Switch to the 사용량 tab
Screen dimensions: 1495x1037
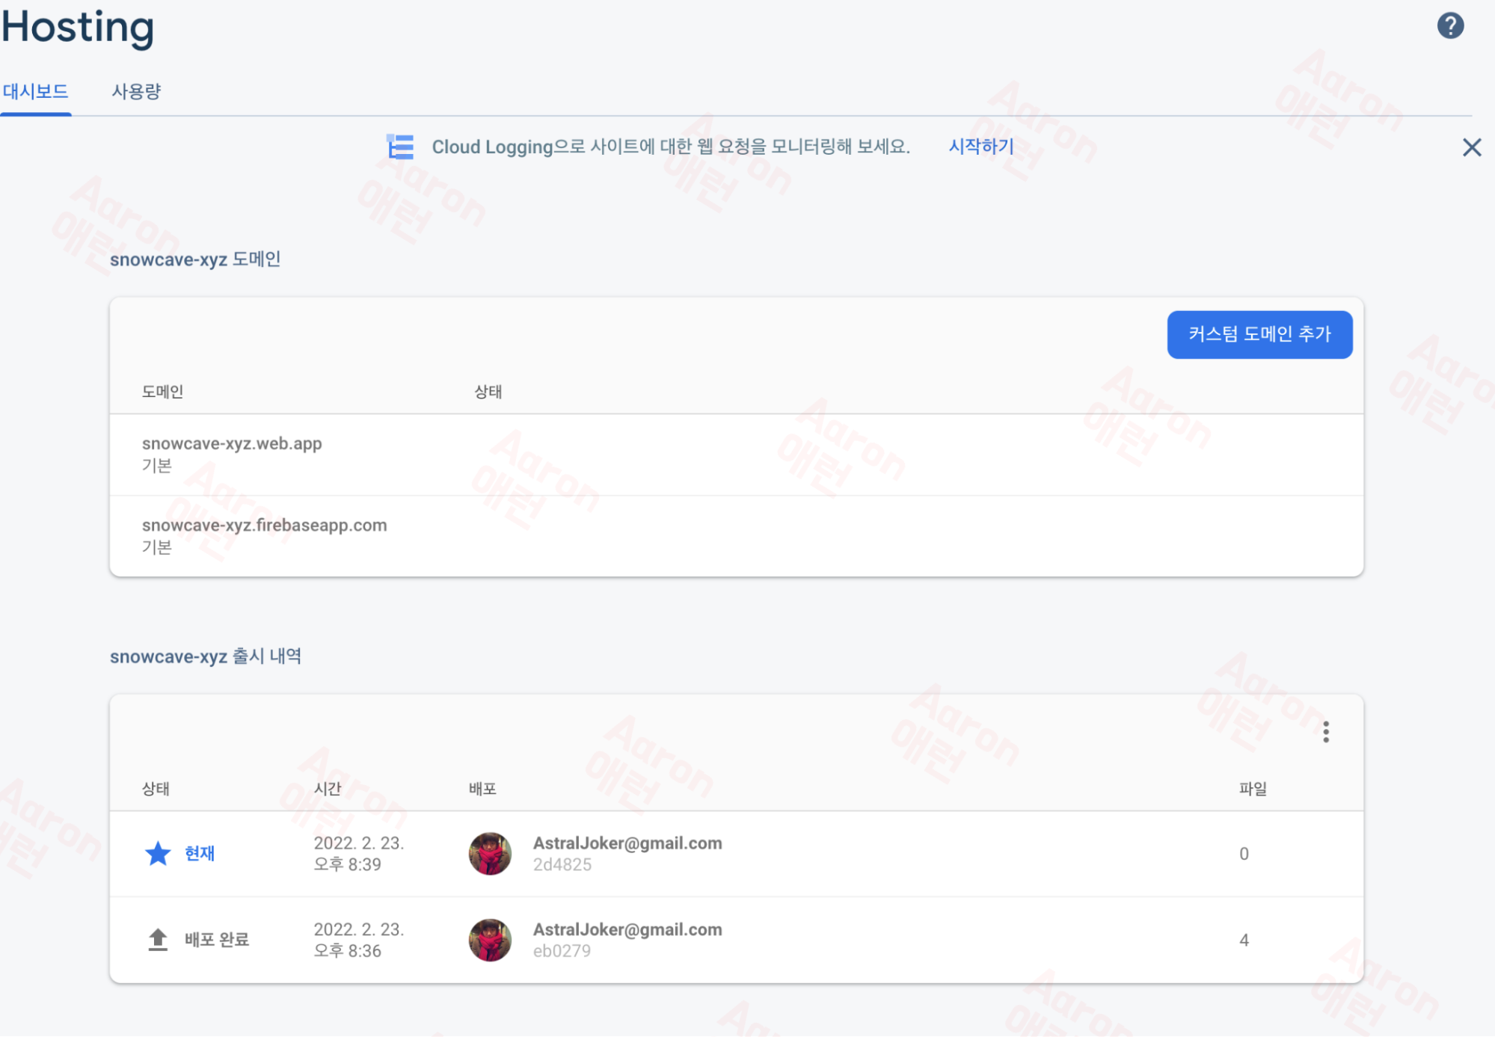(136, 92)
